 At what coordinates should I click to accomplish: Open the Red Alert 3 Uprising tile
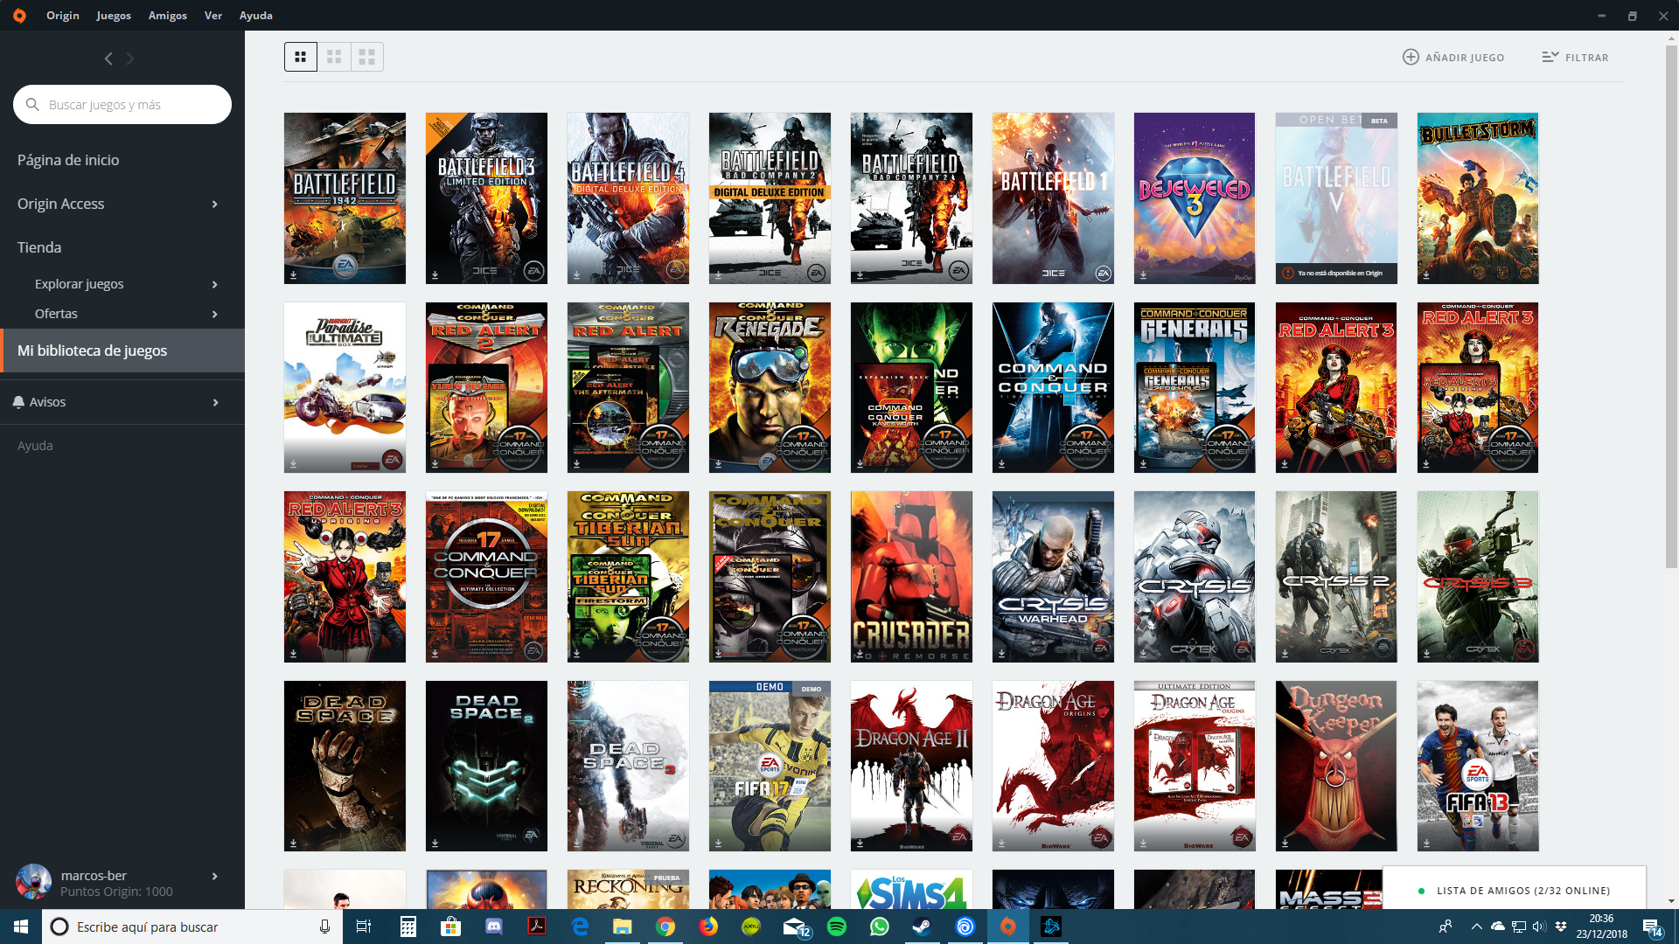pyautogui.click(x=345, y=577)
